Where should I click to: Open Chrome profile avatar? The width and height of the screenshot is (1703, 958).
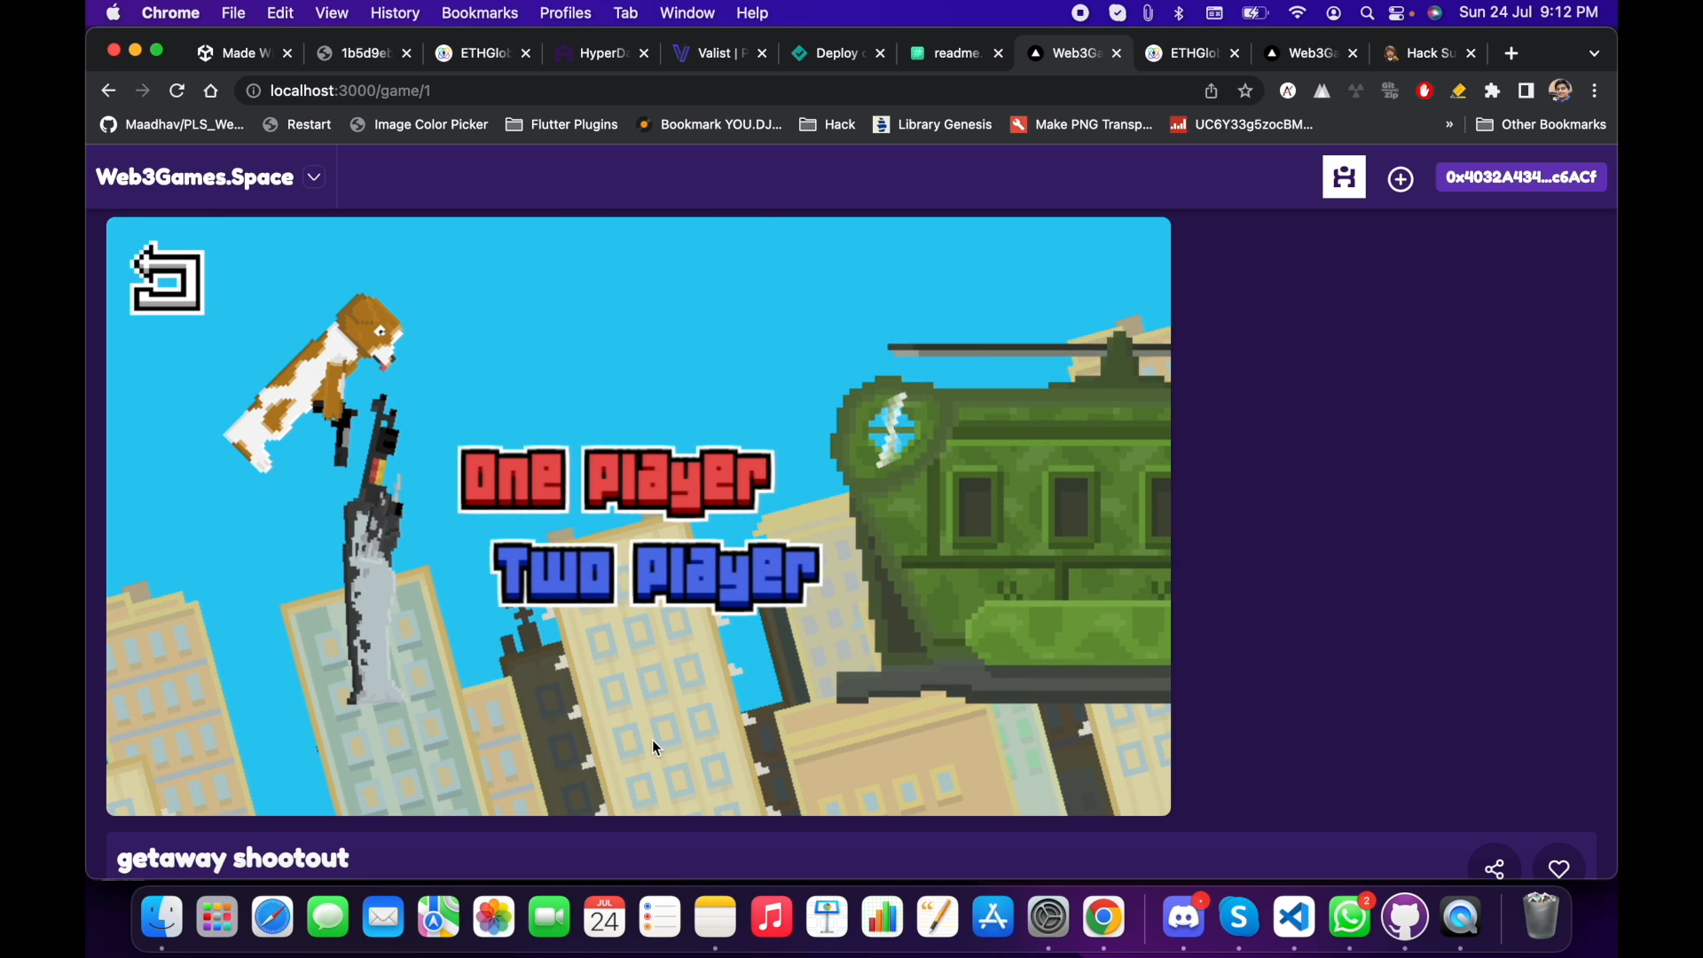1561,90
